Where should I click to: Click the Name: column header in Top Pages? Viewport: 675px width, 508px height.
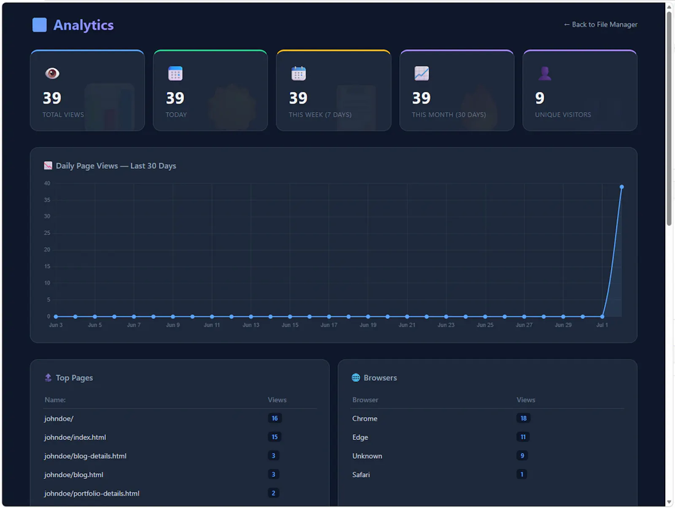tap(55, 400)
